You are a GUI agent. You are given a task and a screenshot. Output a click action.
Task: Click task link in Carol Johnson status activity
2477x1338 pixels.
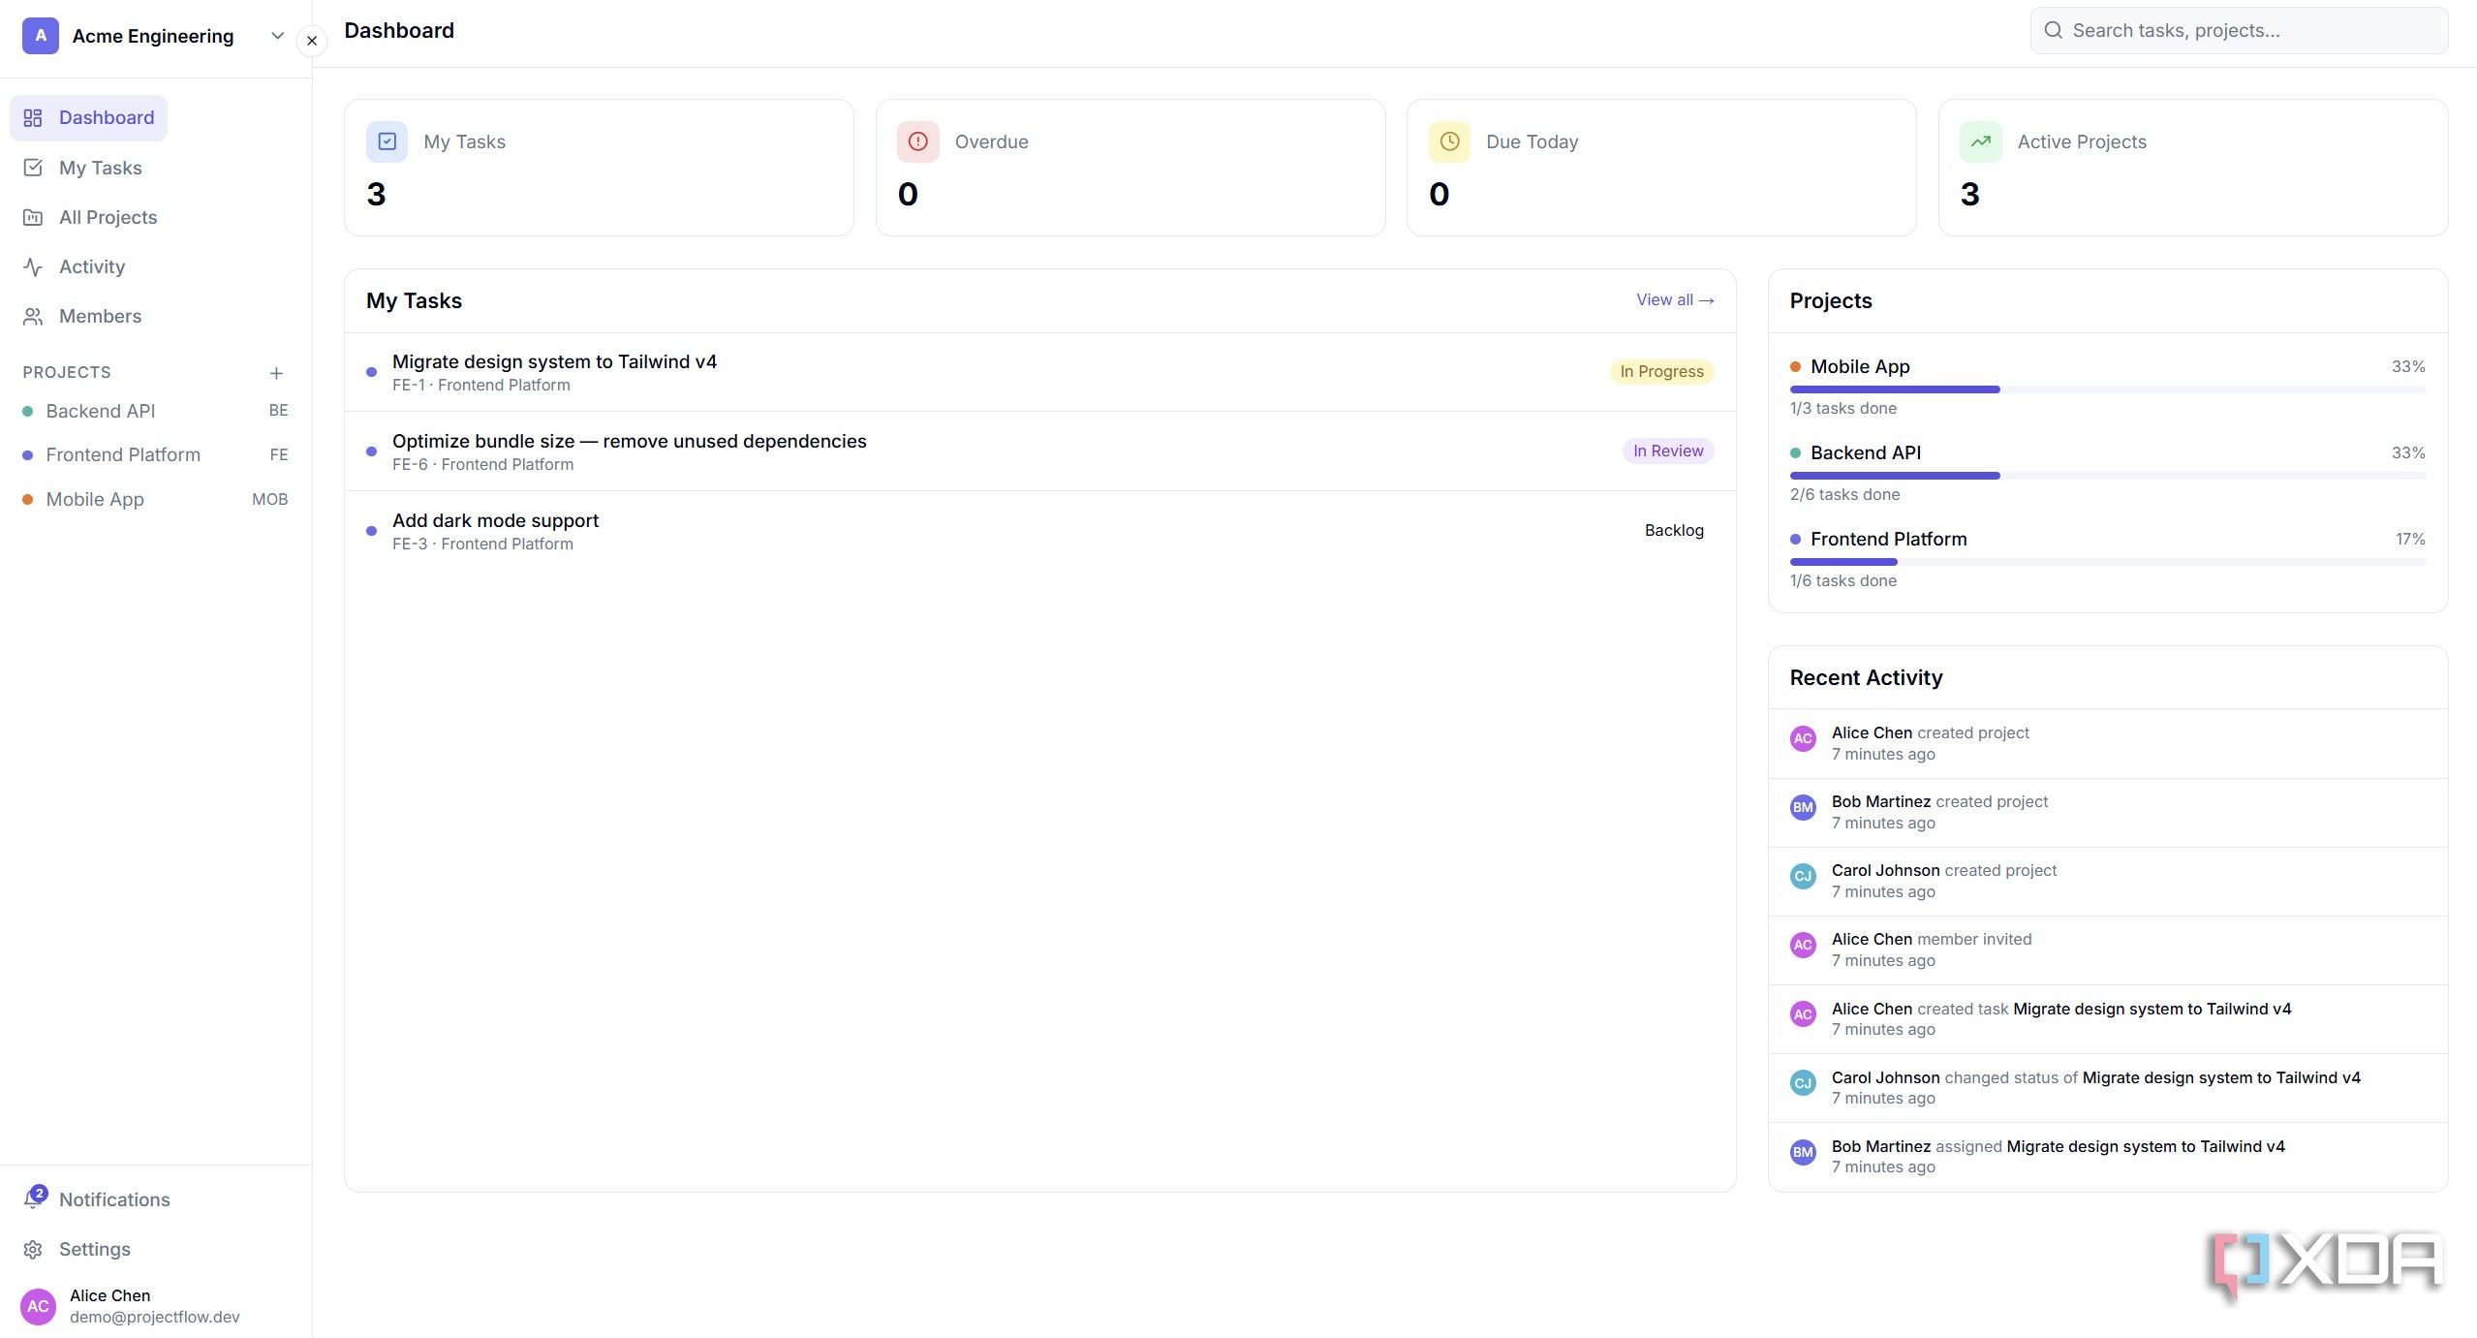[x=2221, y=1077]
